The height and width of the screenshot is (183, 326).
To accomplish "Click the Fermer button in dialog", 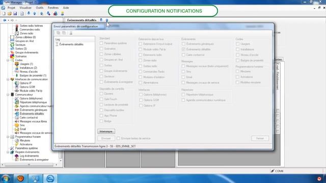I will 260,138.
